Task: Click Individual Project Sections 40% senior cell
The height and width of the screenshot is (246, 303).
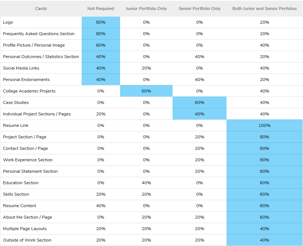Action: click(200, 114)
